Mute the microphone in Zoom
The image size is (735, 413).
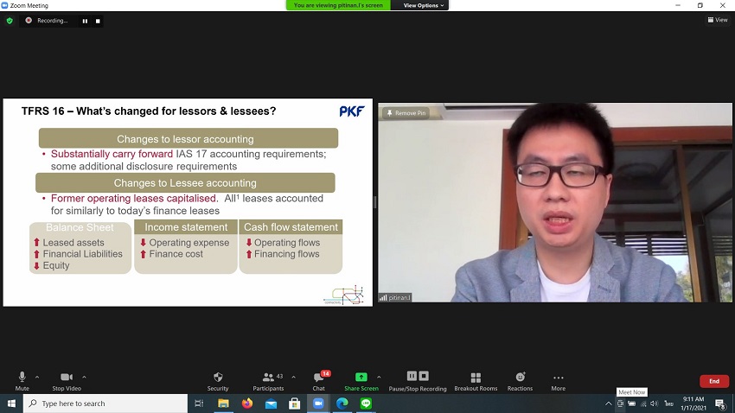click(22, 380)
